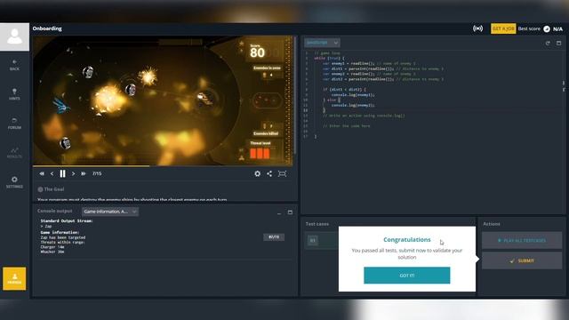The image size is (569, 320).
Task: Click Got It in Congratulations popup
Action: point(407,276)
